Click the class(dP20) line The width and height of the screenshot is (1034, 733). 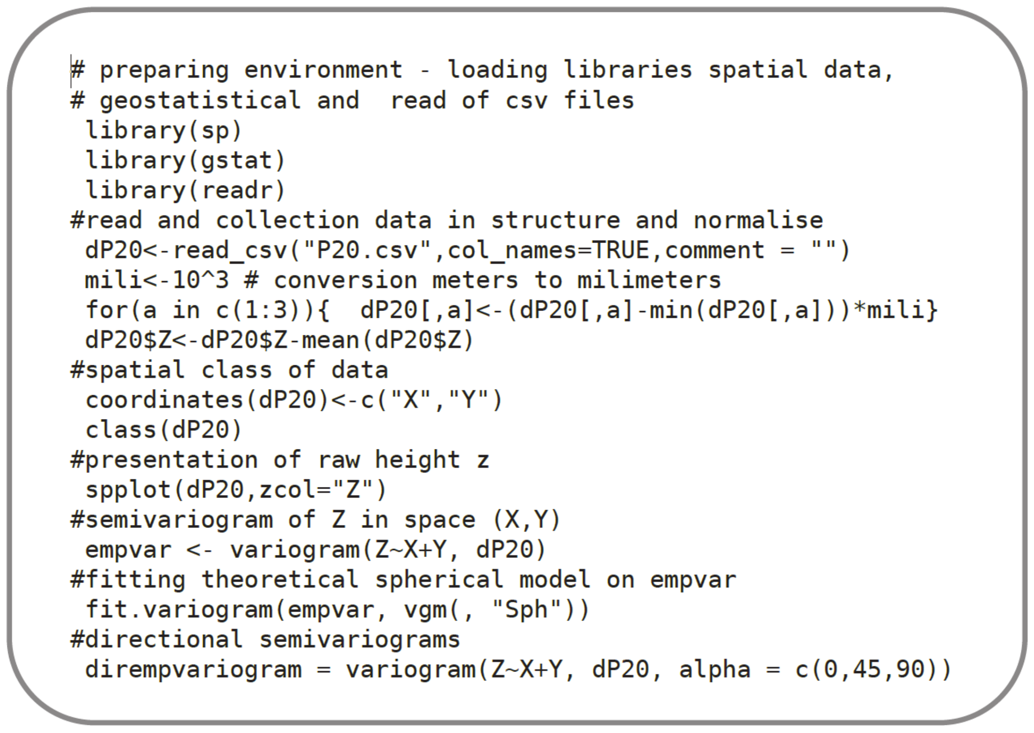(x=164, y=430)
